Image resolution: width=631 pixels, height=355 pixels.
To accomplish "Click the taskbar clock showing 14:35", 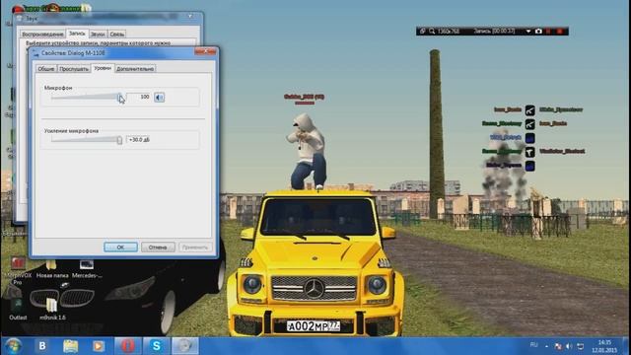I will click(604, 346).
